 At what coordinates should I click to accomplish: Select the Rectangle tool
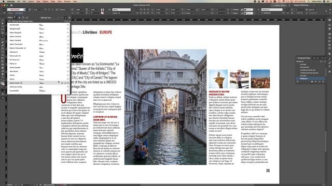point(3,52)
